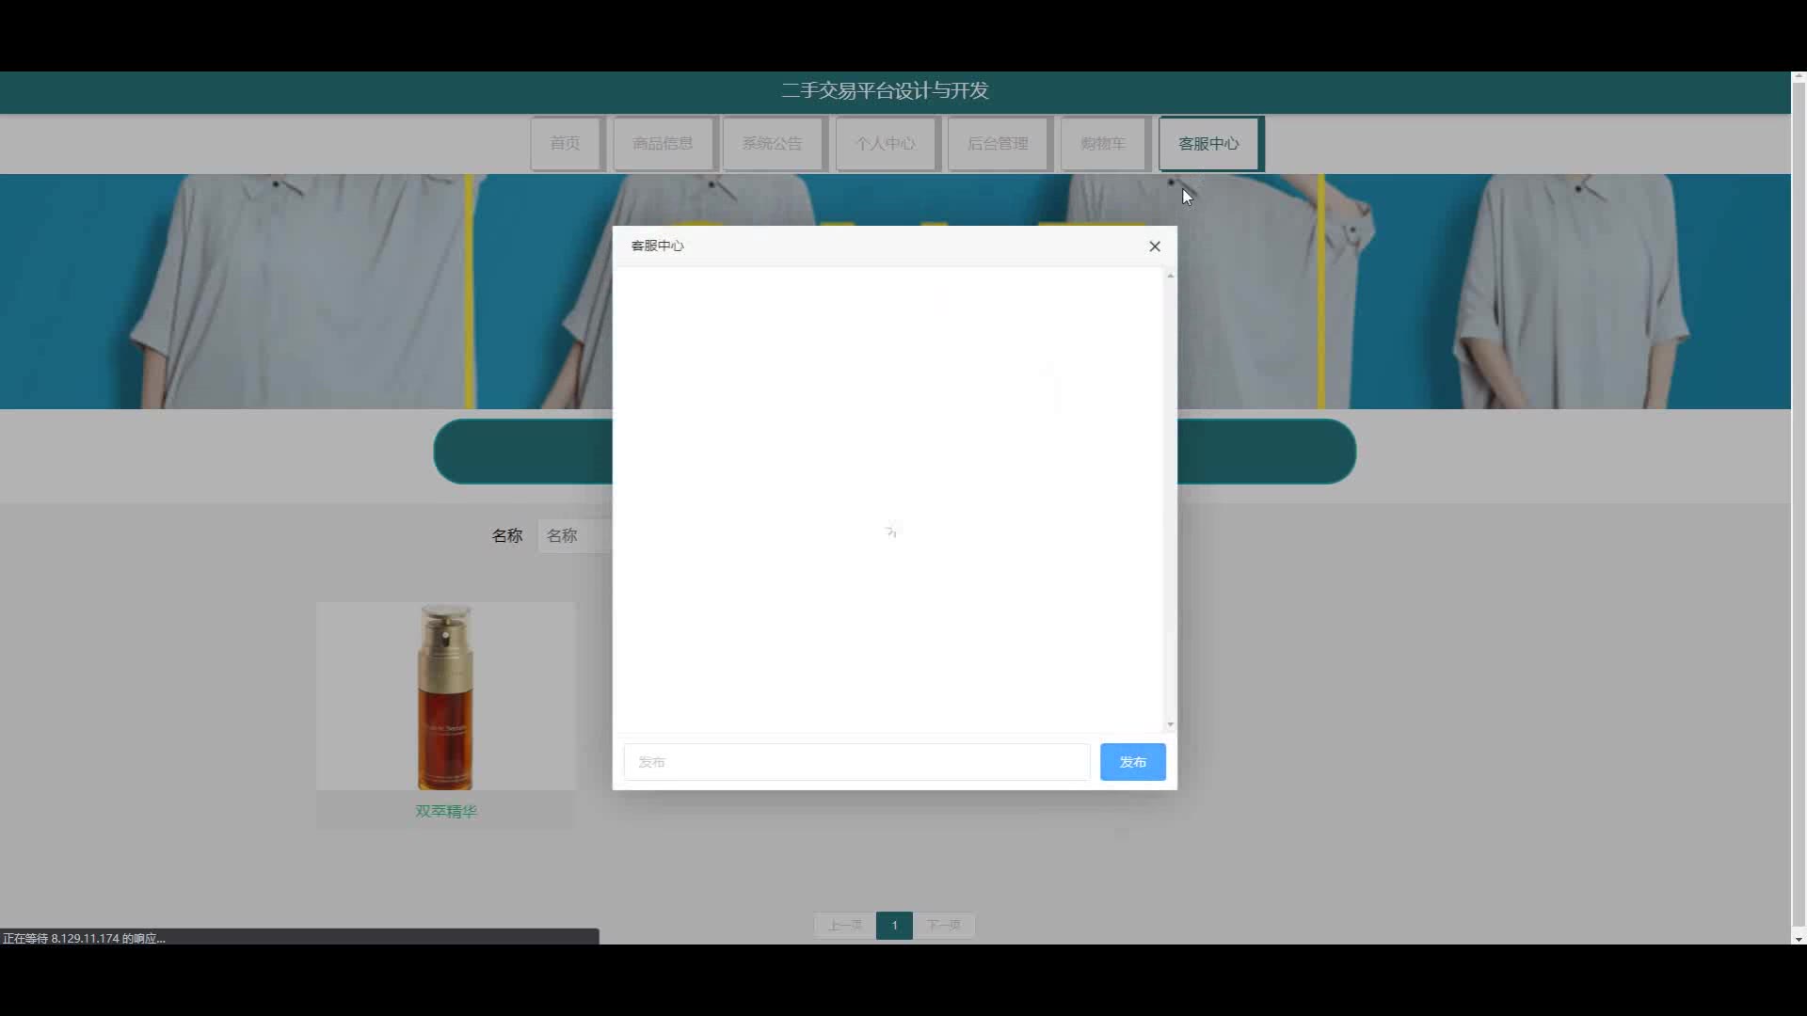Click the 二手交易平台设计与开发 site title
Viewport: 1807px width, 1016px height.
[x=885, y=90]
